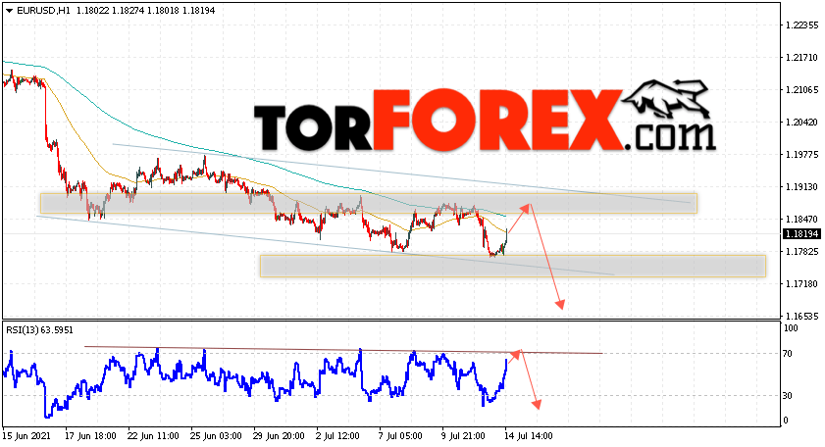Image resolution: width=825 pixels, height=447 pixels.
Task: Click the 14 Jul 14:00 time label
Action: pyautogui.click(x=528, y=436)
